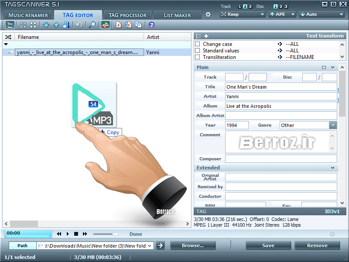Switch to the List Maker tab

178,15
